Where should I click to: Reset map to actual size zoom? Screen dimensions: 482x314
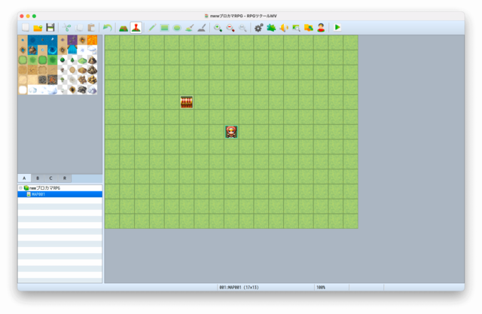point(243,28)
